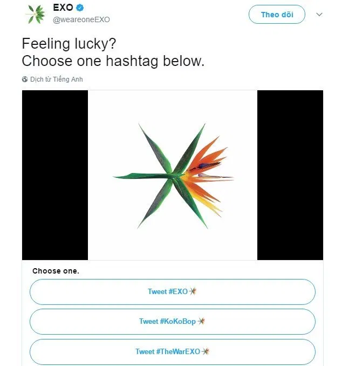Open the tweet options chevron menu

tap(319, 15)
